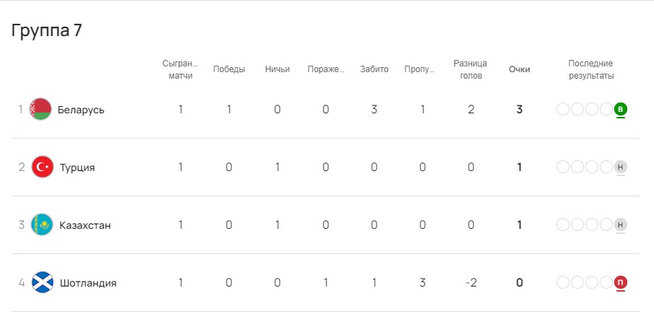The image size is (654, 314).
Task: Click the Ничьи column header
Action: pos(277,69)
